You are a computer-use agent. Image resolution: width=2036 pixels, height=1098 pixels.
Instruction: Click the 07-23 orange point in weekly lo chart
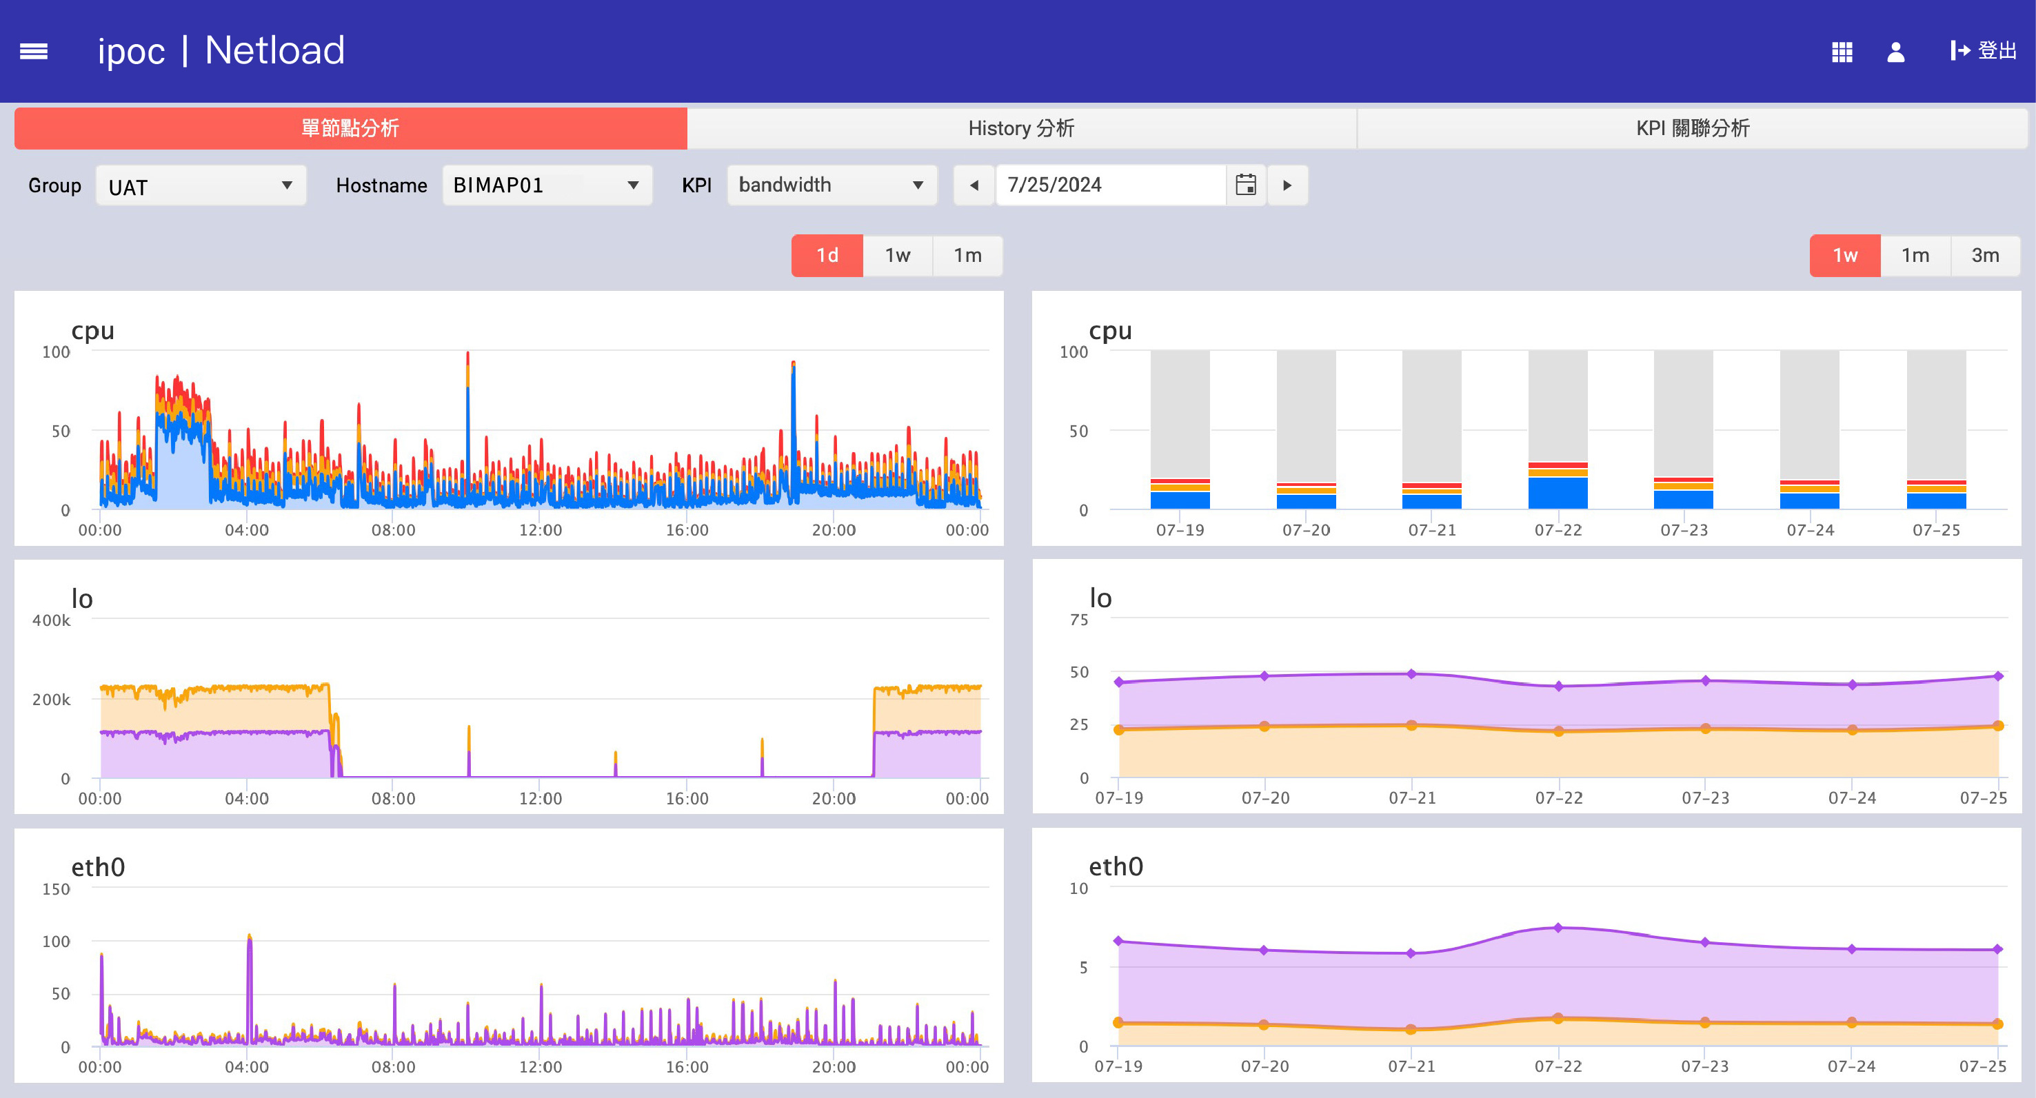(1705, 729)
